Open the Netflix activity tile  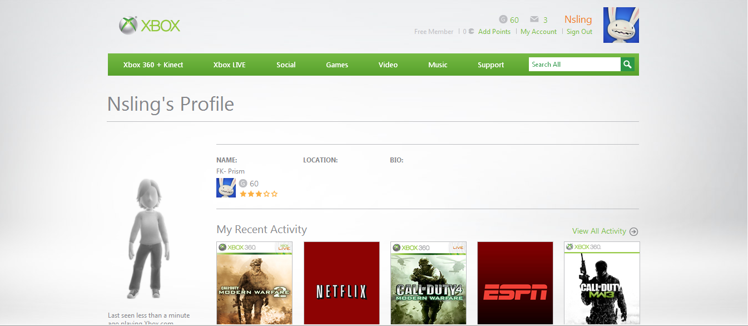pos(341,283)
